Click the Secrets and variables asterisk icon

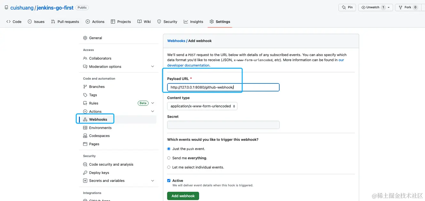click(x=85, y=181)
